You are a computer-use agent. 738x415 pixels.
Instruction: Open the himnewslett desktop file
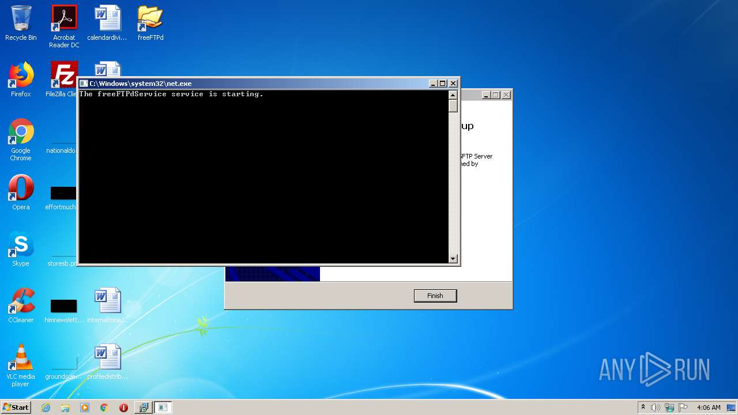tap(64, 309)
